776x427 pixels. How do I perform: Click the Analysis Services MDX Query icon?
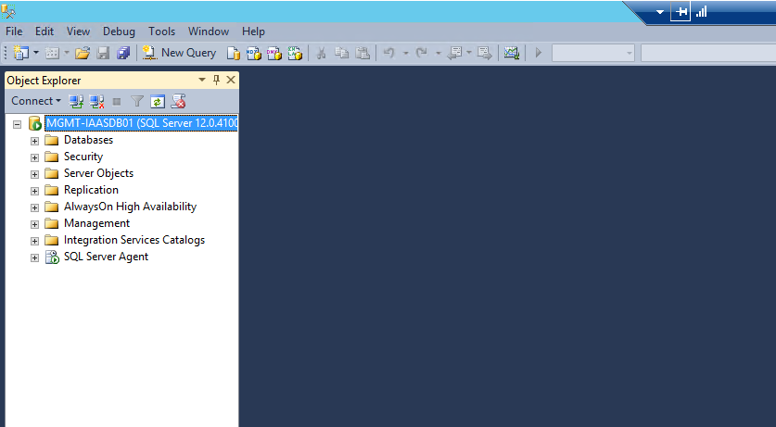click(x=254, y=53)
